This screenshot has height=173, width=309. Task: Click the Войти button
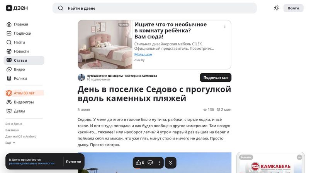pyautogui.click(x=294, y=8)
